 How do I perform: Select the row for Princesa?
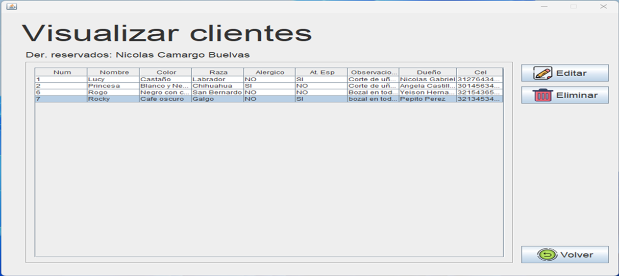pos(269,86)
